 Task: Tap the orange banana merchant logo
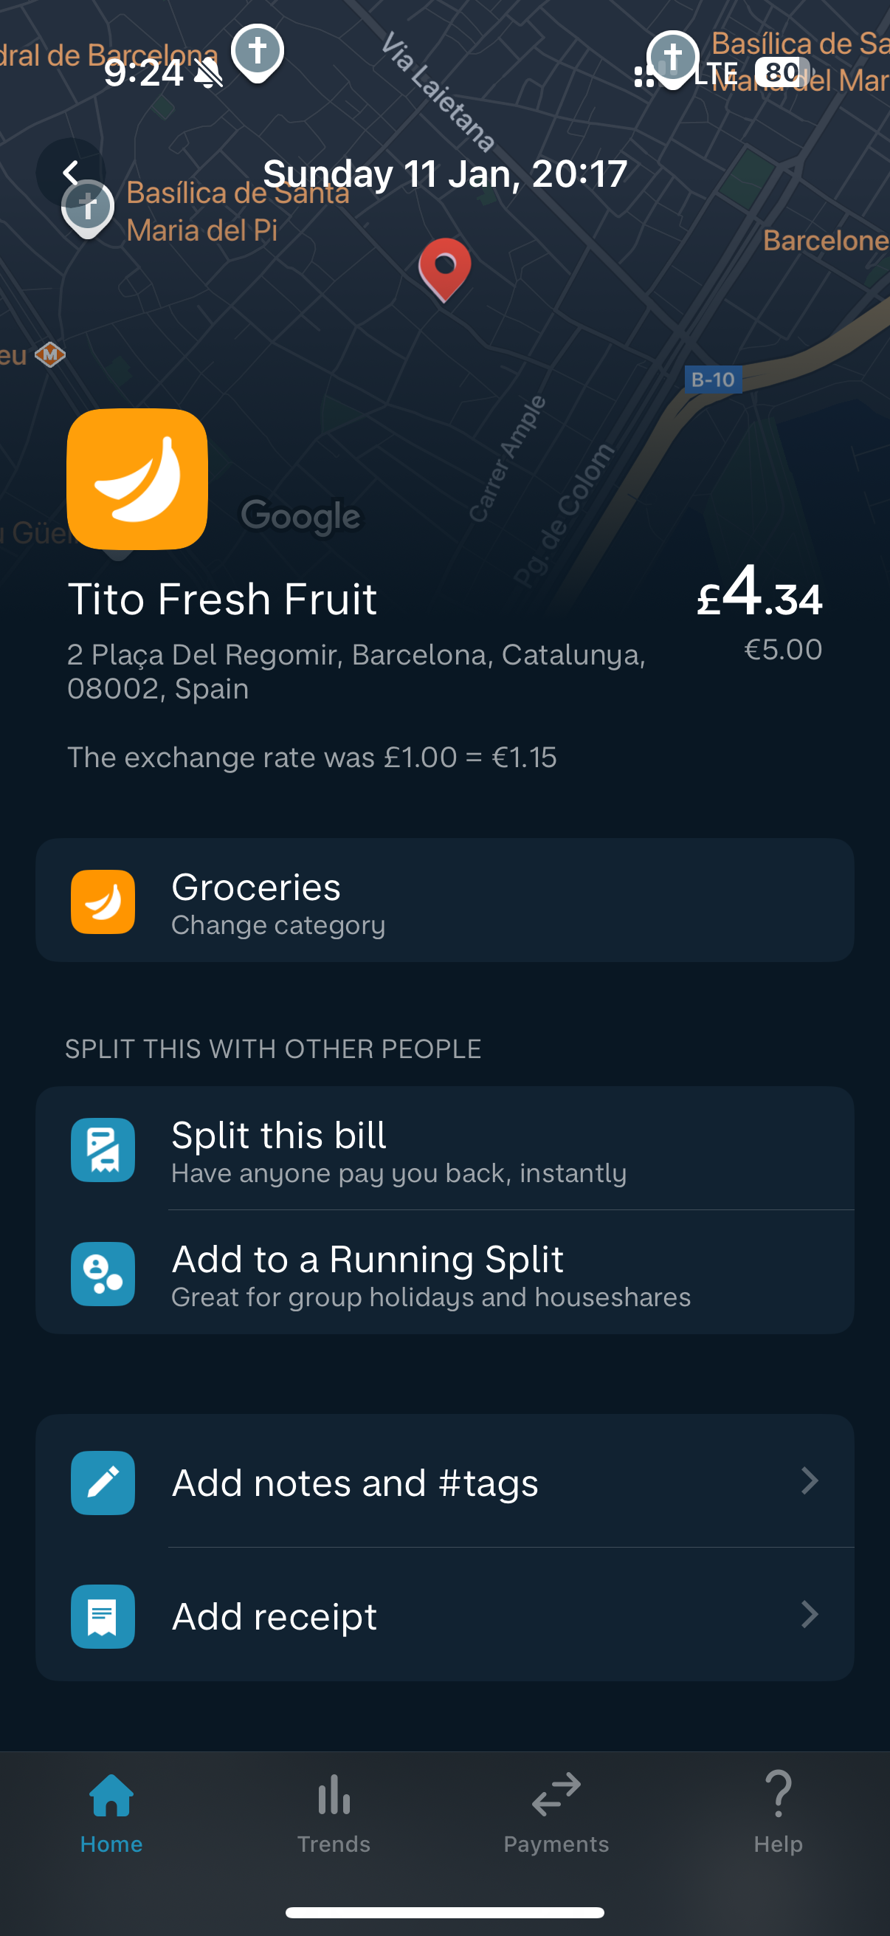[x=137, y=478]
